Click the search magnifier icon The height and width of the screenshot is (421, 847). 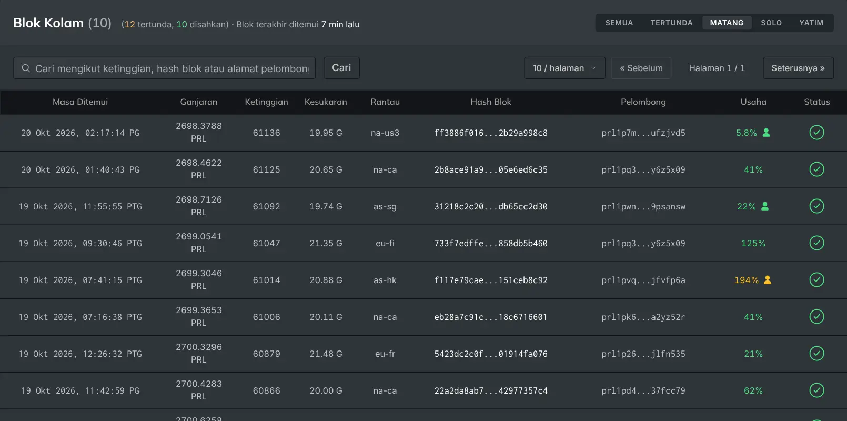click(26, 68)
